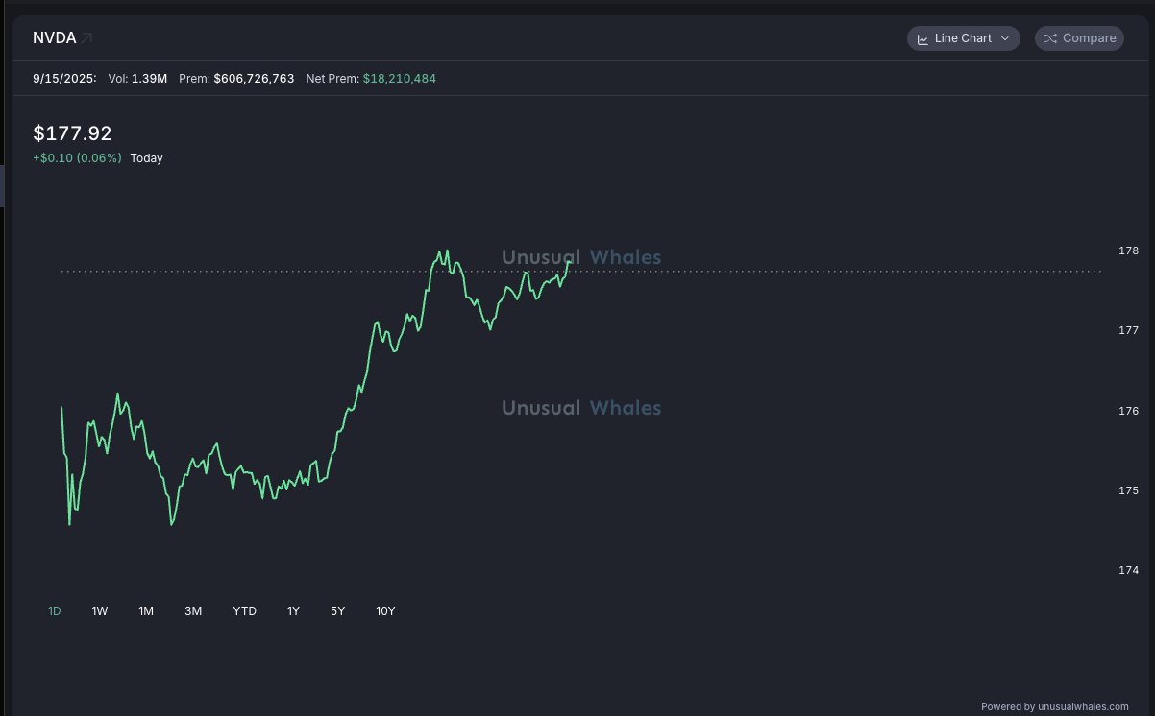Expand chart display options with the down arrow
1155x716 pixels.
coord(1005,38)
